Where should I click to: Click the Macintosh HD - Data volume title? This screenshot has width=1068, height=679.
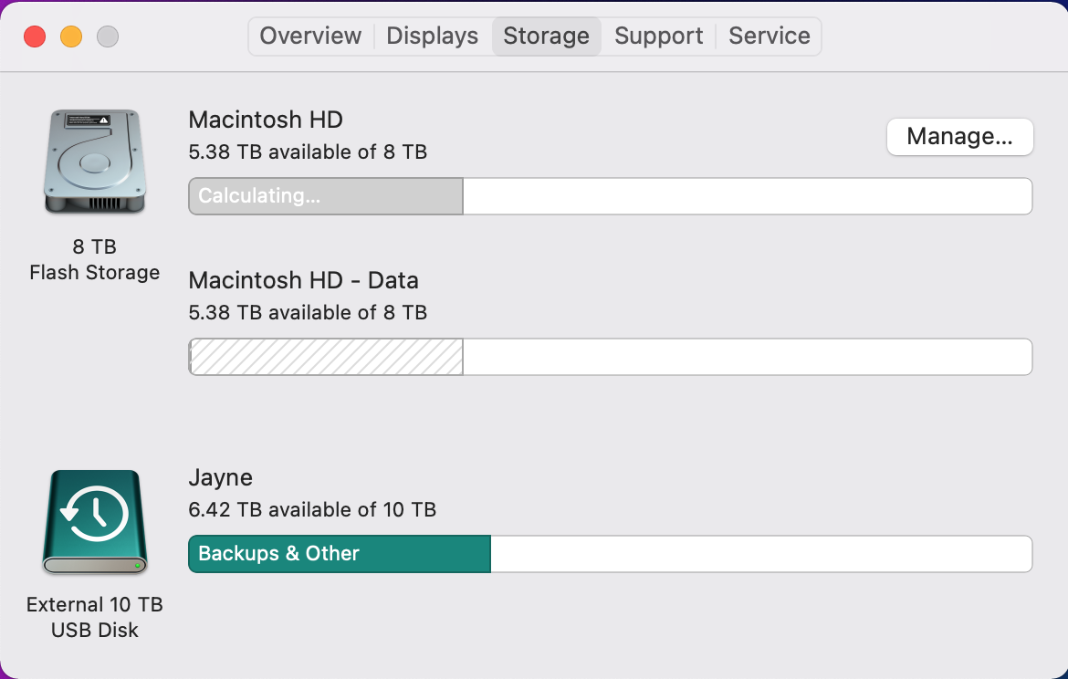[303, 280]
